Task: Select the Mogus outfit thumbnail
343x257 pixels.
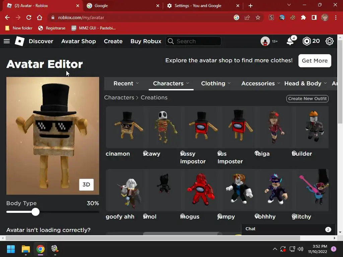Action: 202,190
